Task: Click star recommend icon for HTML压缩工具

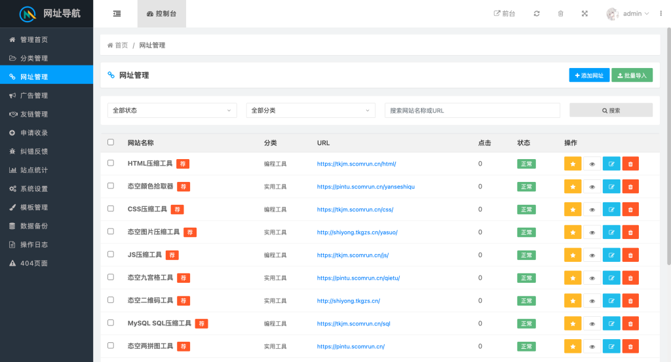Action: tap(573, 164)
